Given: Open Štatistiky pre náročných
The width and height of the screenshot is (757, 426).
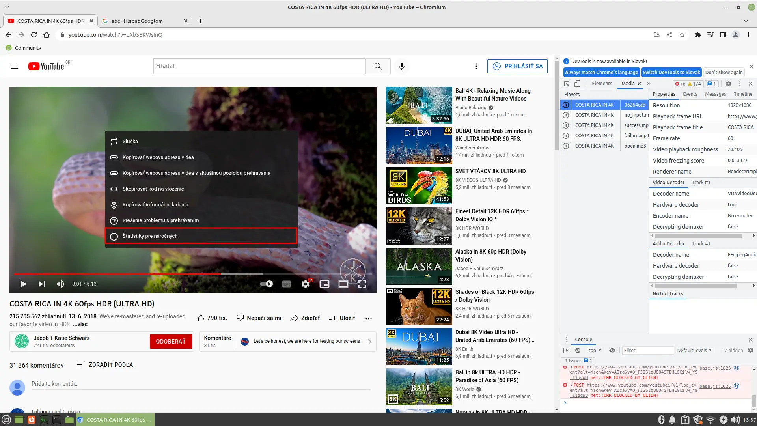Looking at the screenshot, I should pyautogui.click(x=201, y=236).
